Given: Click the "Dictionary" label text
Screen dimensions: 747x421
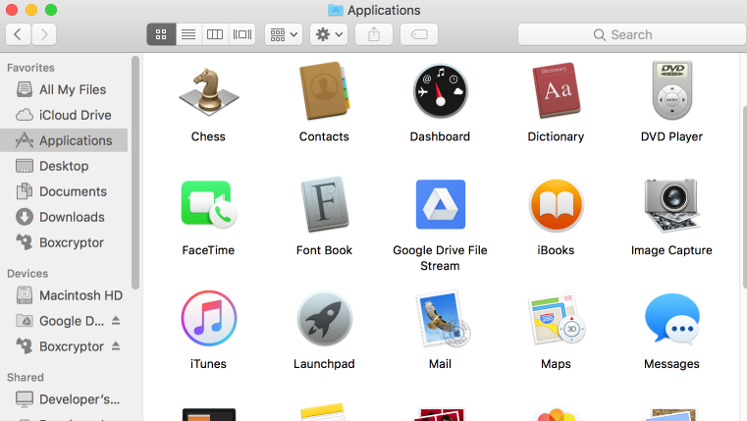Looking at the screenshot, I should pyautogui.click(x=556, y=136).
